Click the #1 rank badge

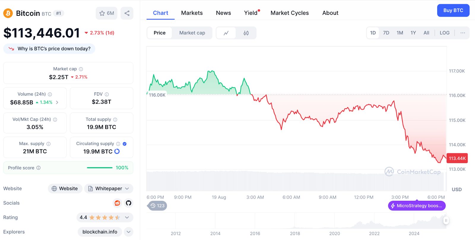(x=58, y=13)
